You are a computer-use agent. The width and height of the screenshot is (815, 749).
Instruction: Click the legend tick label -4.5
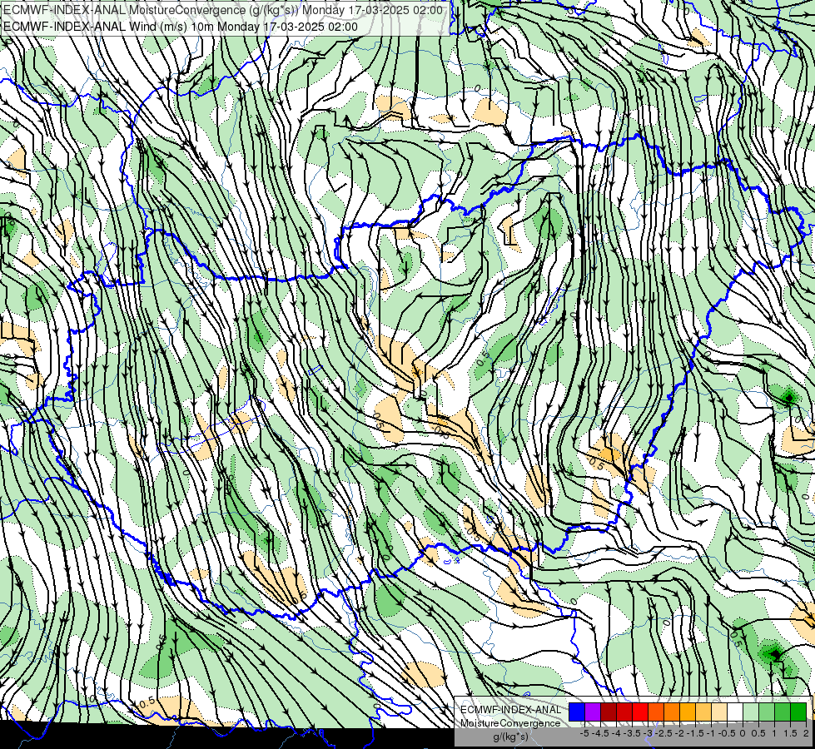pyautogui.click(x=599, y=733)
